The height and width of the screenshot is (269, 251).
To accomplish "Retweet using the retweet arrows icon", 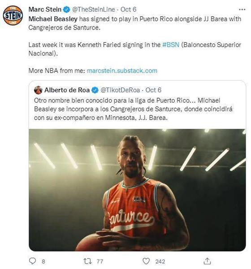I will (87, 261).
